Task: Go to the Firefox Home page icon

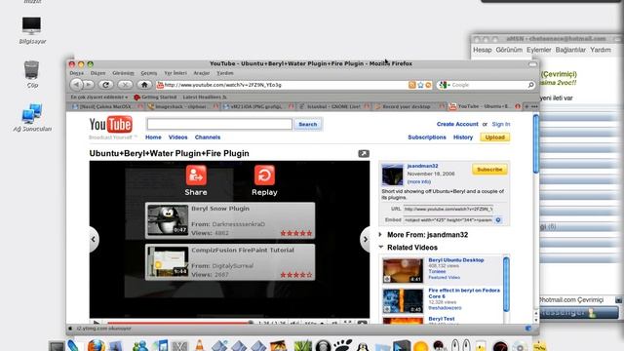Action: 144,85
